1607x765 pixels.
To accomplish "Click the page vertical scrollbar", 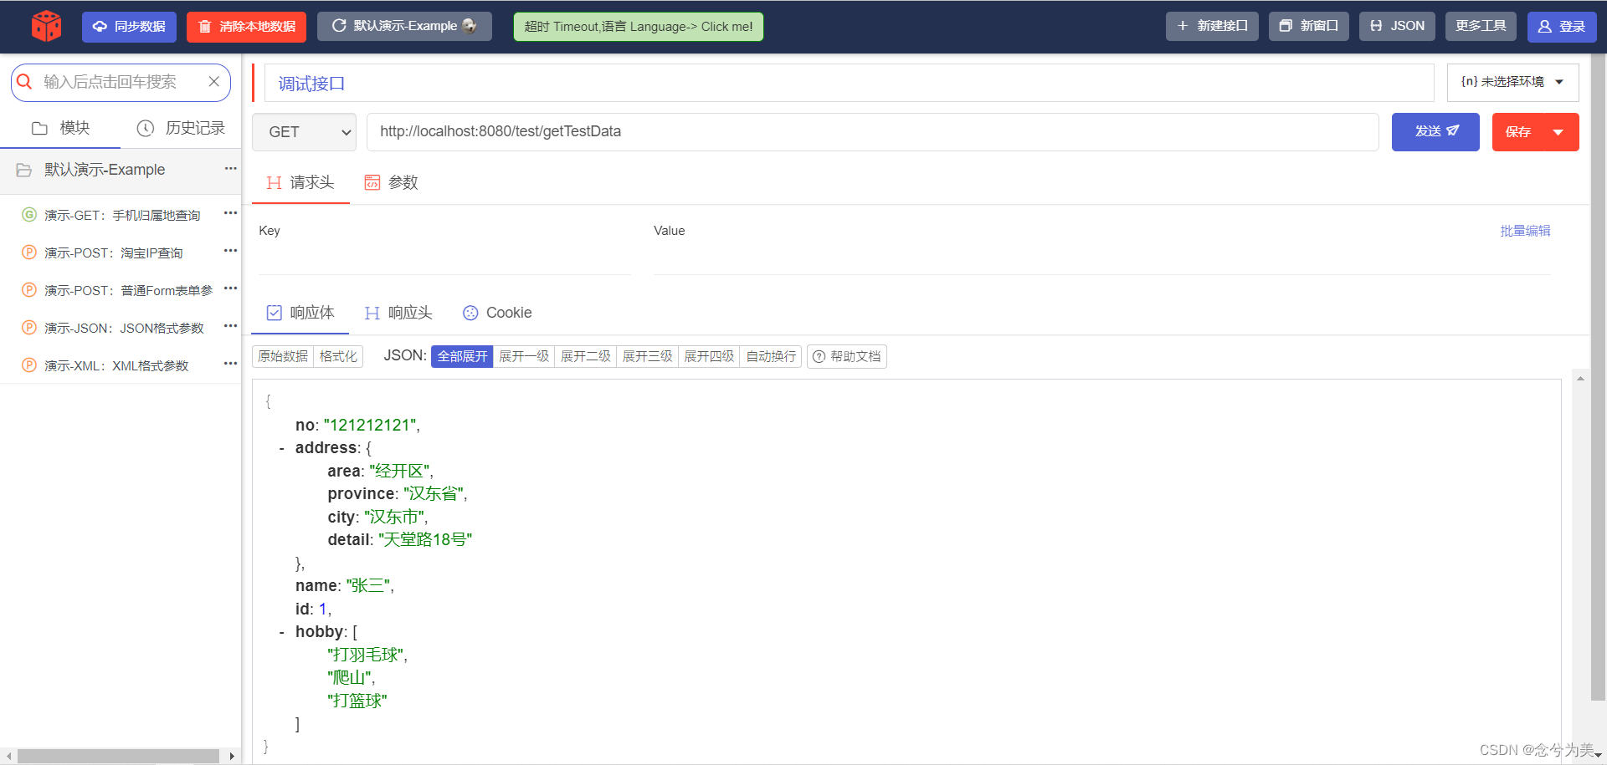I will (x=1598, y=376).
